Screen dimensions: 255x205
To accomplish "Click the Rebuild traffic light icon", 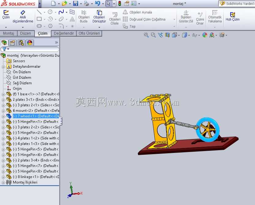I will [120, 3].
